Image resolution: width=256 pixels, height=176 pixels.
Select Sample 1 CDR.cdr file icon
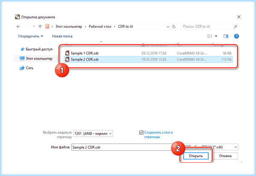(x=67, y=53)
